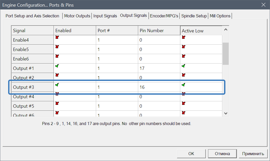Click green Enabled check for Output #1

tap(57, 66)
